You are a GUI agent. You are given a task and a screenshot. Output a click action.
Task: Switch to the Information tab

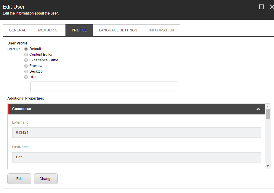161,30
